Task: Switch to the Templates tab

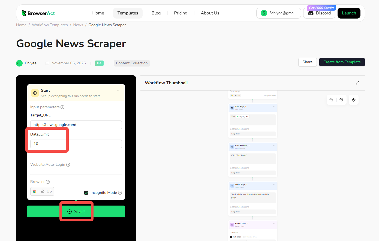Action: (128, 13)
